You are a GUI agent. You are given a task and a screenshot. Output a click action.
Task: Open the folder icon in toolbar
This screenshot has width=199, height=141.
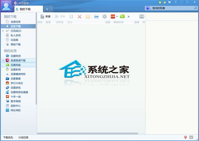pos(88,17)
